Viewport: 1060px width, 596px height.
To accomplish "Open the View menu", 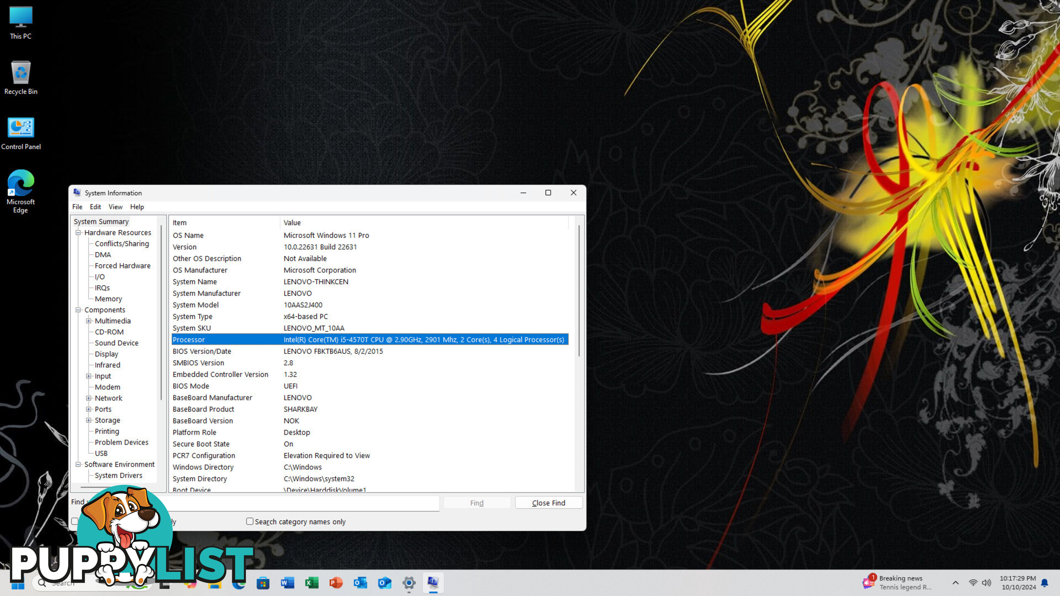I will coord(115,207).
